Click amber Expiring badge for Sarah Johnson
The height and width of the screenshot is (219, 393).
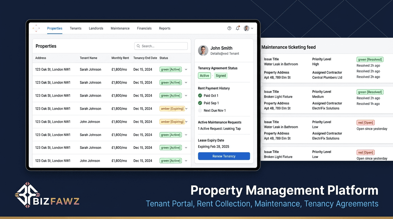point(172,109)
